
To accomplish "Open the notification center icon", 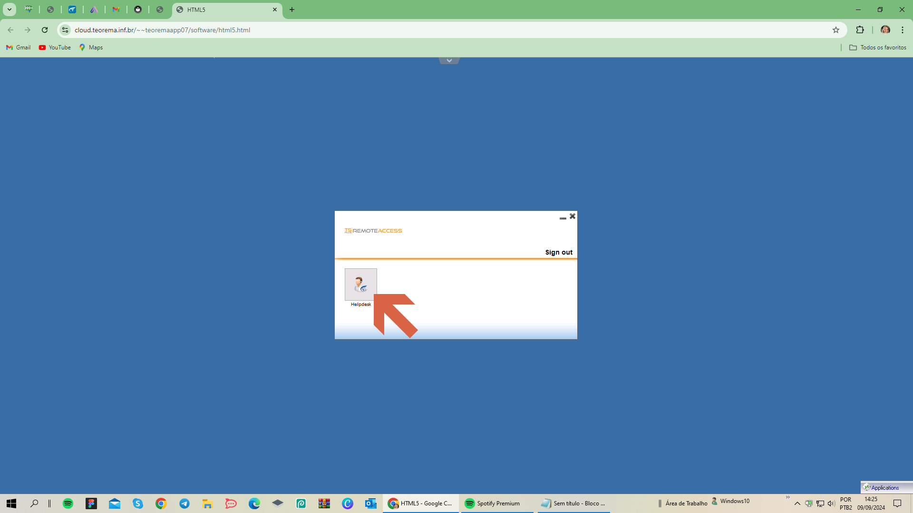I will tap(897, 503).
